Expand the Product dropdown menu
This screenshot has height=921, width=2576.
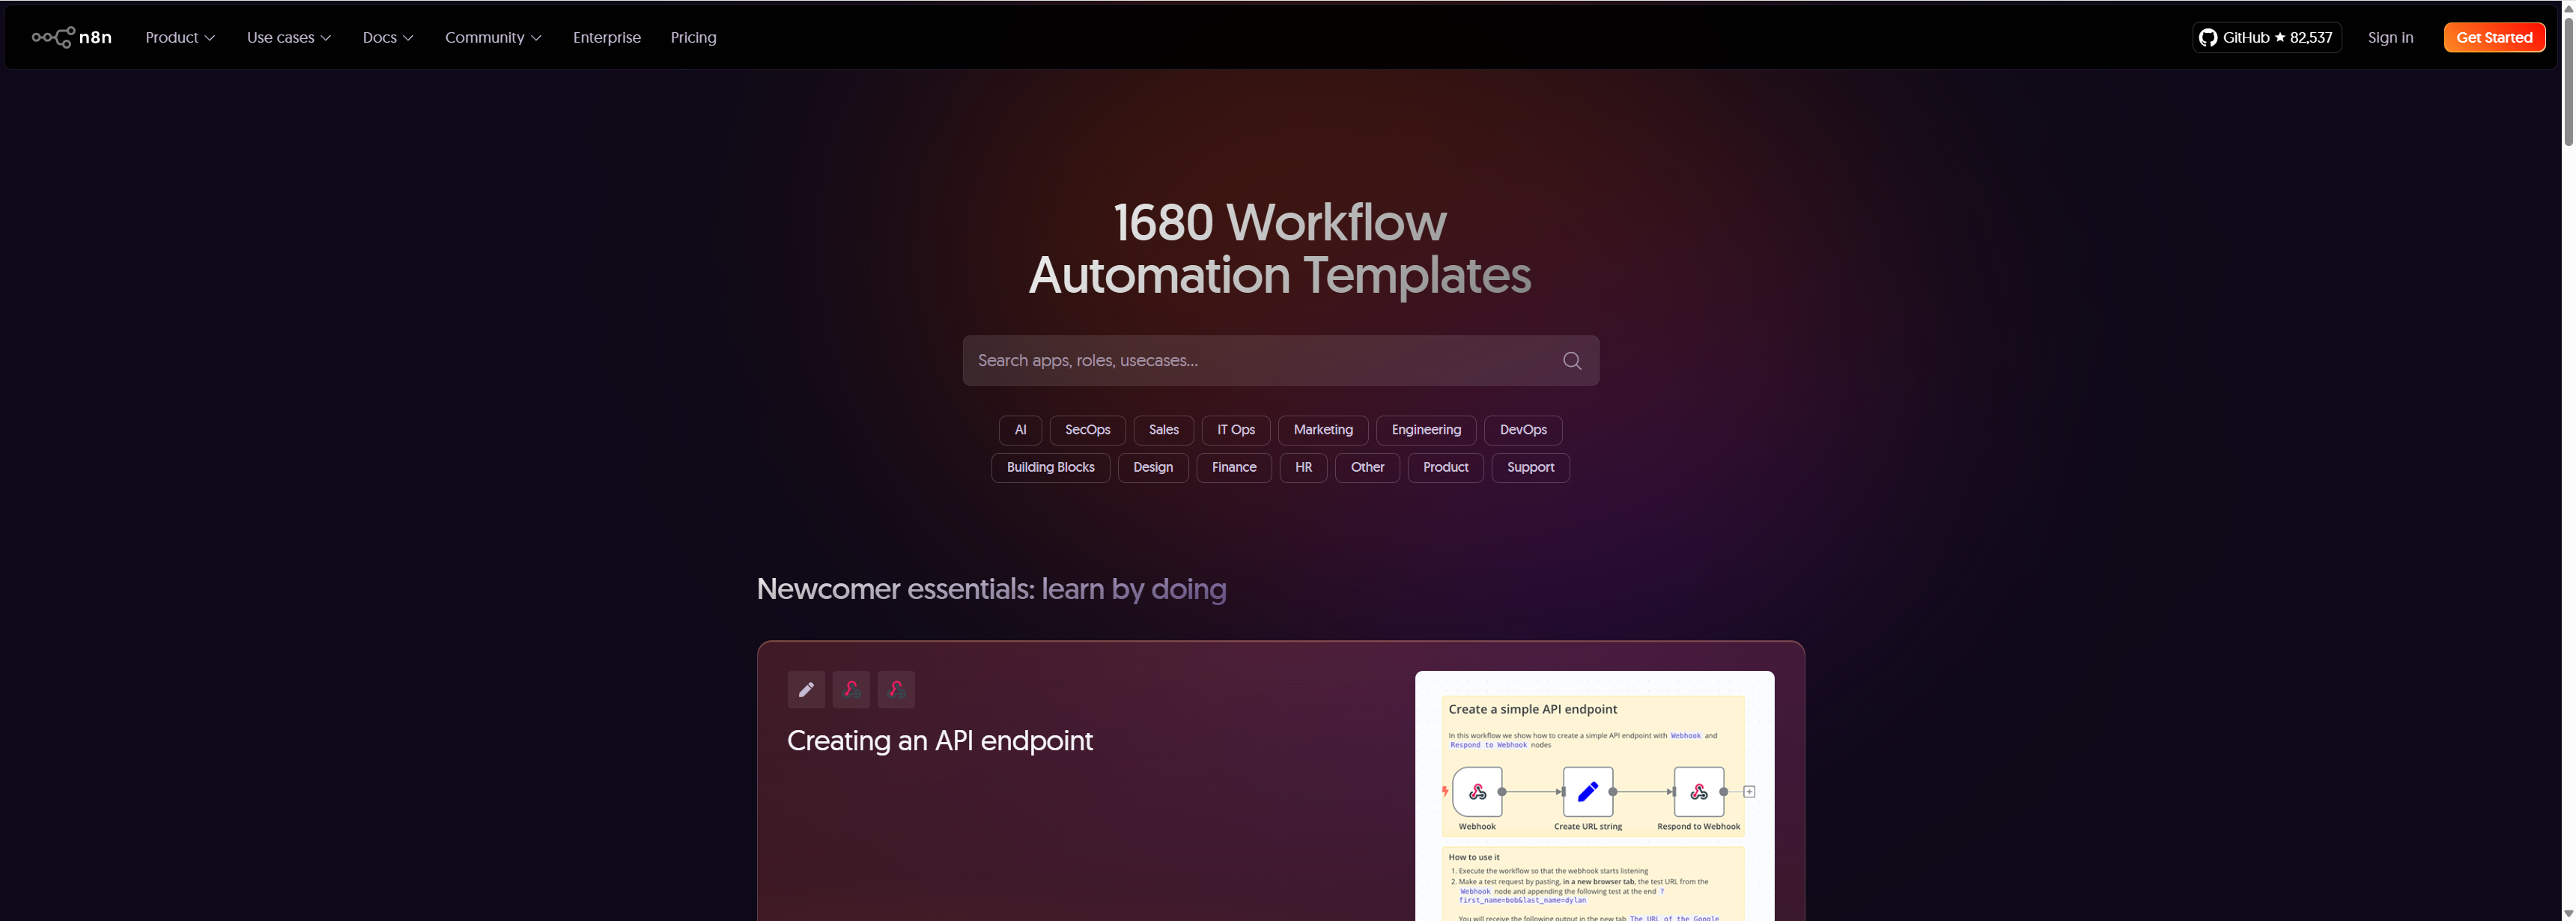pos(180,37)
